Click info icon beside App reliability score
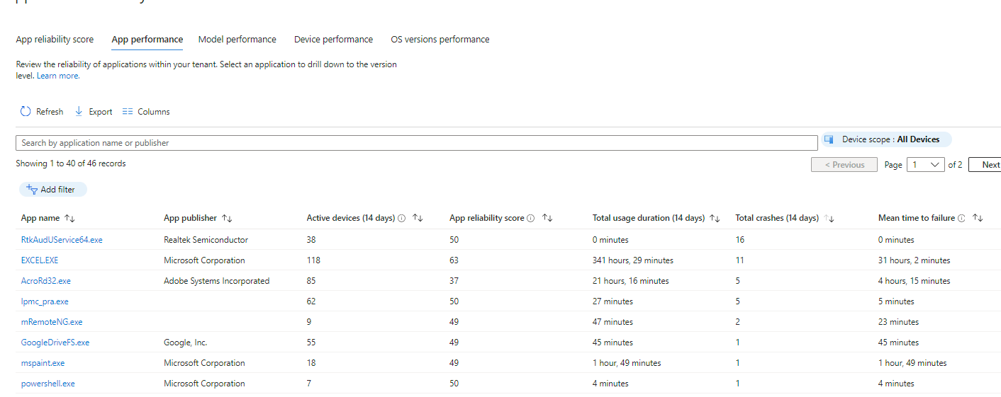 (530, 218)
